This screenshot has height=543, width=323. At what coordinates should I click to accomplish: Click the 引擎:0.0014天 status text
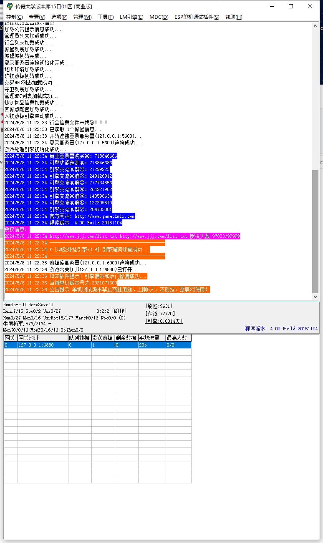tap(164, 321)
